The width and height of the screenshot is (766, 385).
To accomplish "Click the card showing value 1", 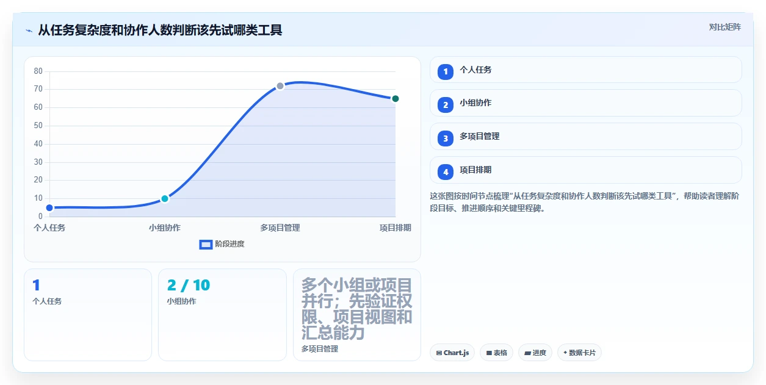I will (x=88, y=315).
